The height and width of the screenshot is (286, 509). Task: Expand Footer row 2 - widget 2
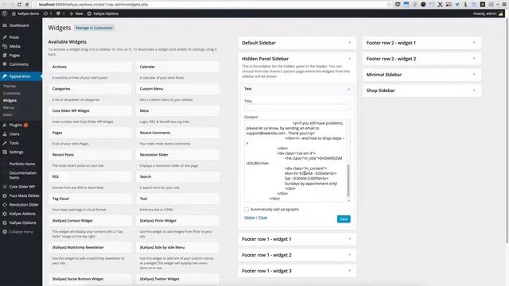[x=422, y=59]
